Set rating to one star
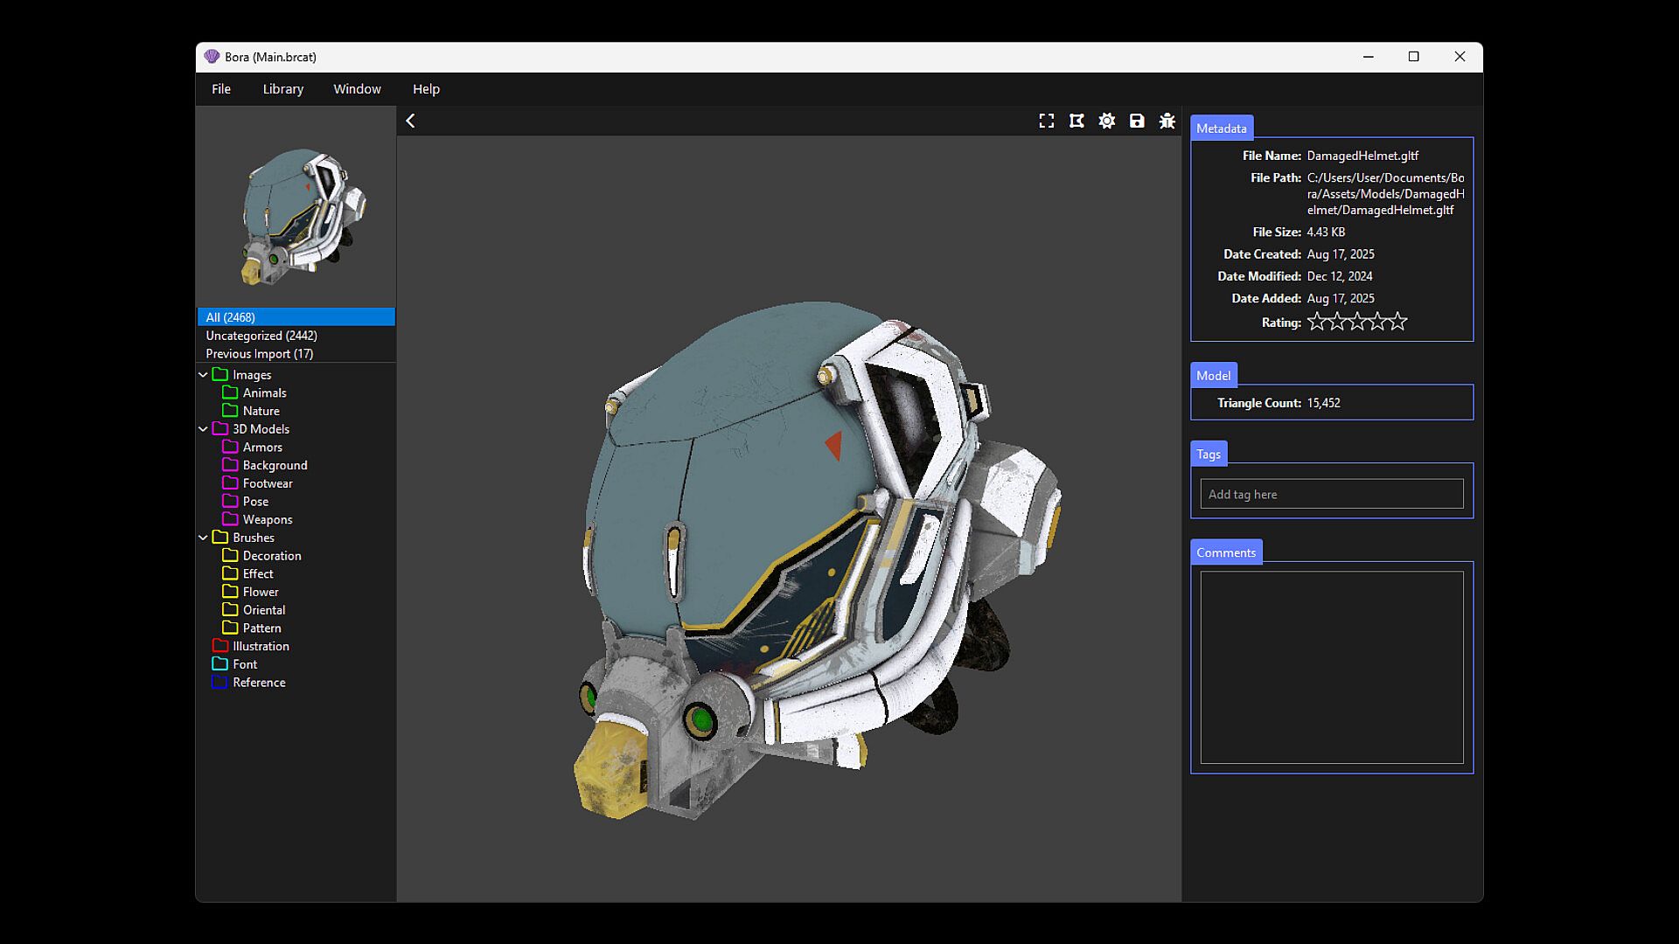1679x944 pixels. pyautogui.click(x=1316, y=322)
